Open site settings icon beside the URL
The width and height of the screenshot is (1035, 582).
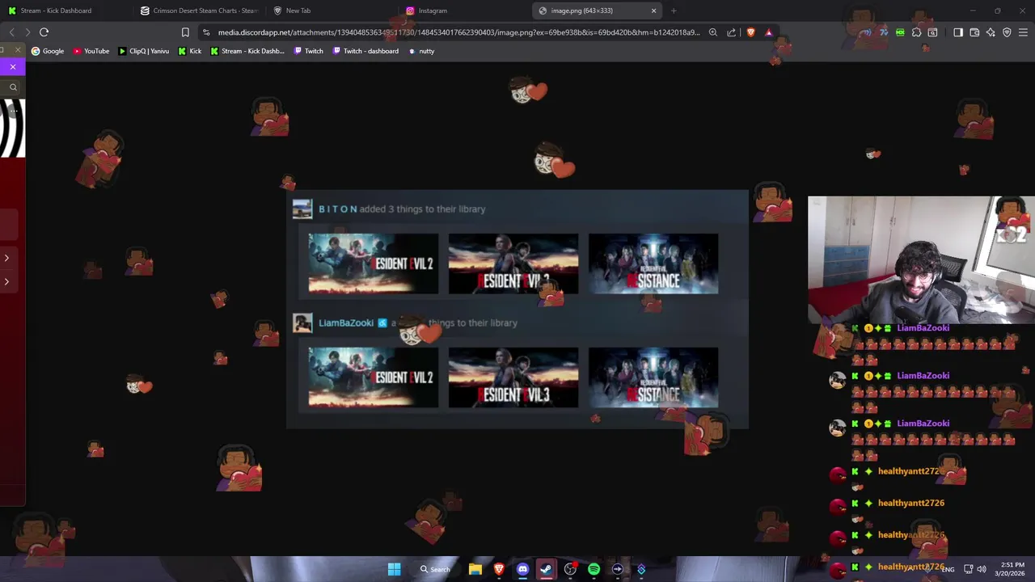tap(206, 32)
